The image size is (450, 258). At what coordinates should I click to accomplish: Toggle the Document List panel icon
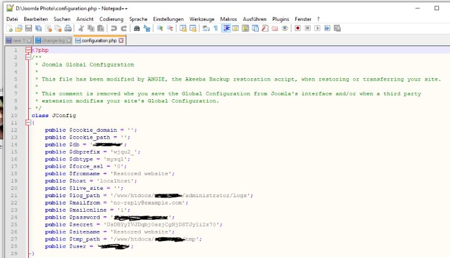255,28
